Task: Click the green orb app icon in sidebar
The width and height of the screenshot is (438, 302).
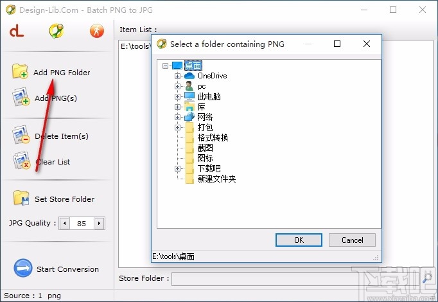Action: [56, 30]
